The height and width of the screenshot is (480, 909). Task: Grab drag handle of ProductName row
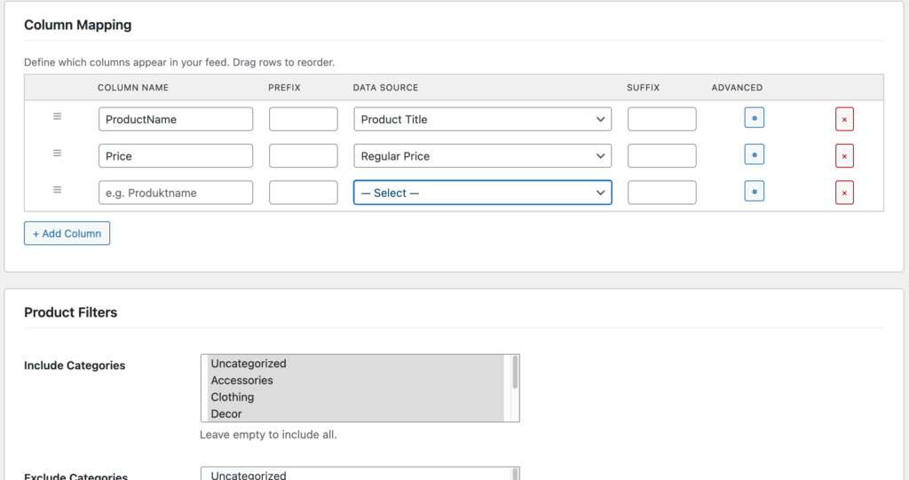[x=58, y=116]
